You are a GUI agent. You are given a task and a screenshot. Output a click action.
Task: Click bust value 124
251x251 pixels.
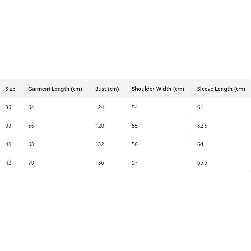pyautogui.click(x=100, y=107)
